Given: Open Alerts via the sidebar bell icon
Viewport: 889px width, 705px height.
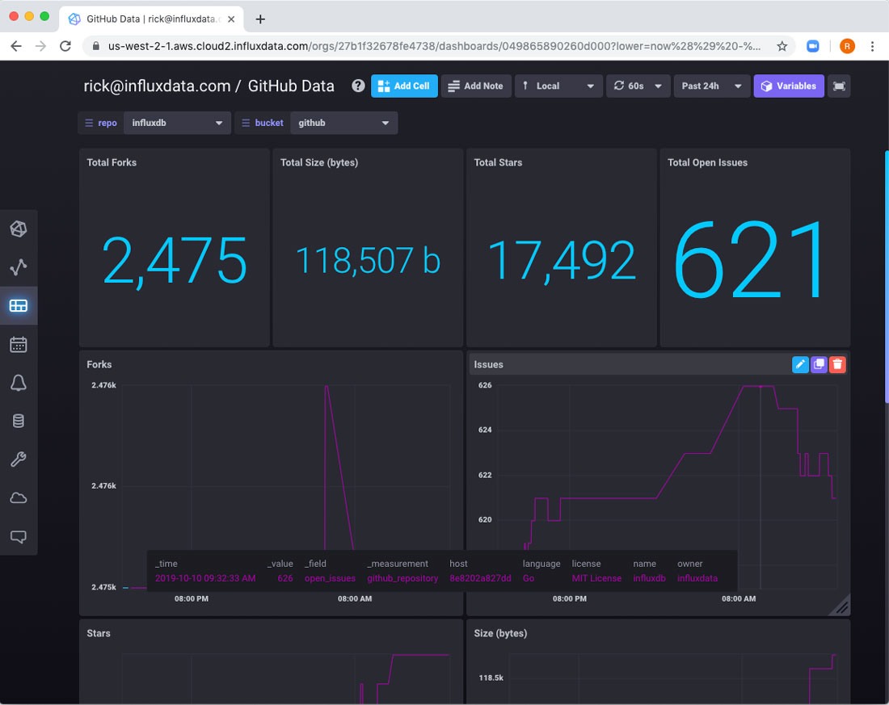Looking at the screenshot, I should (x=18, y=384).
